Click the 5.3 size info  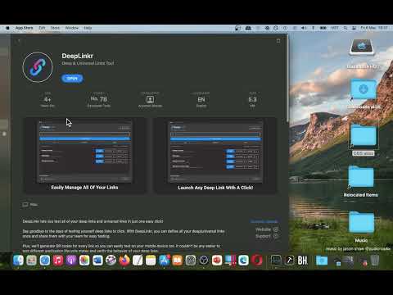point(252,99)
